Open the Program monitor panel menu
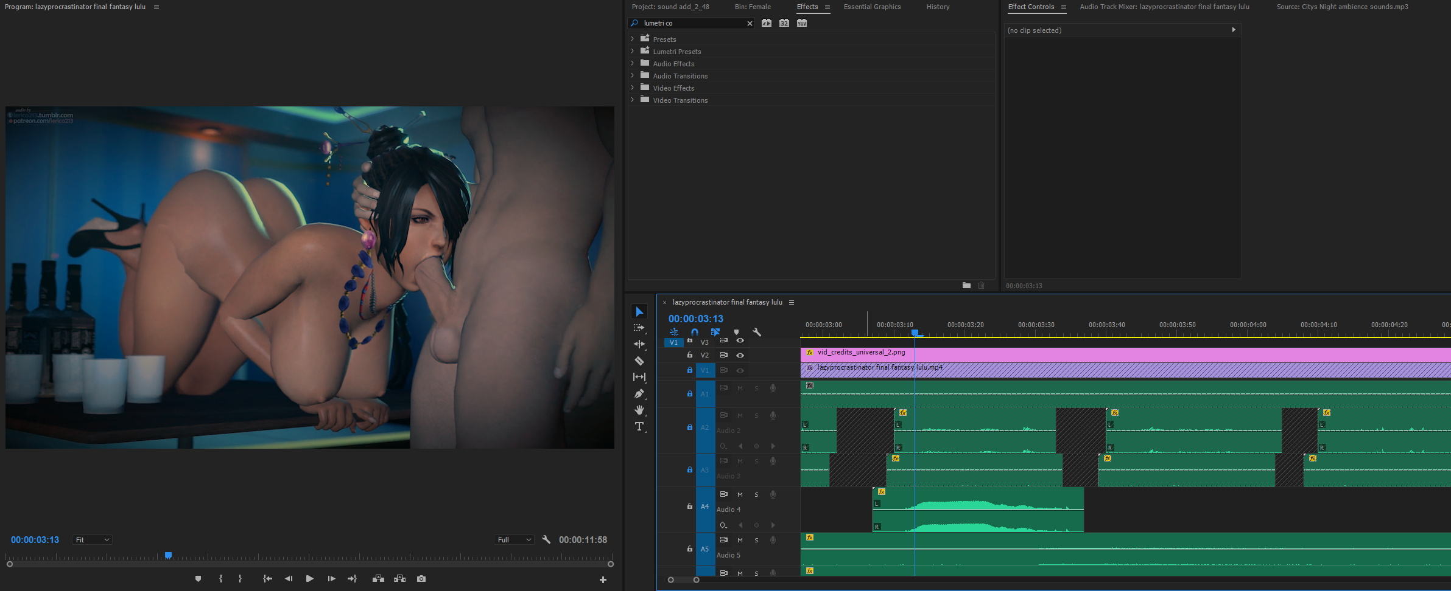The width and height of the screenshot is (1451, 591). [x=156, y=7]
